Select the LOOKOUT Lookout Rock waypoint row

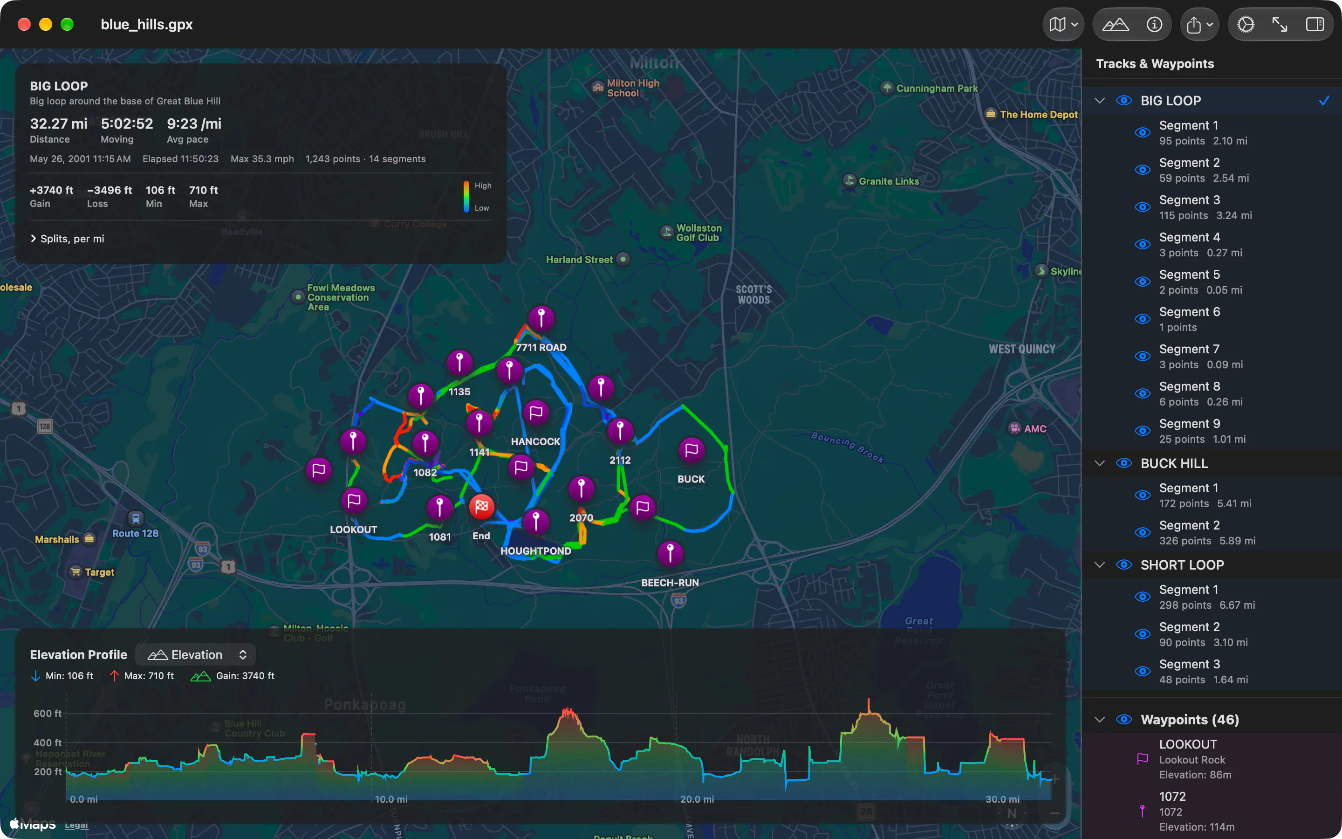pos(1212,759)
